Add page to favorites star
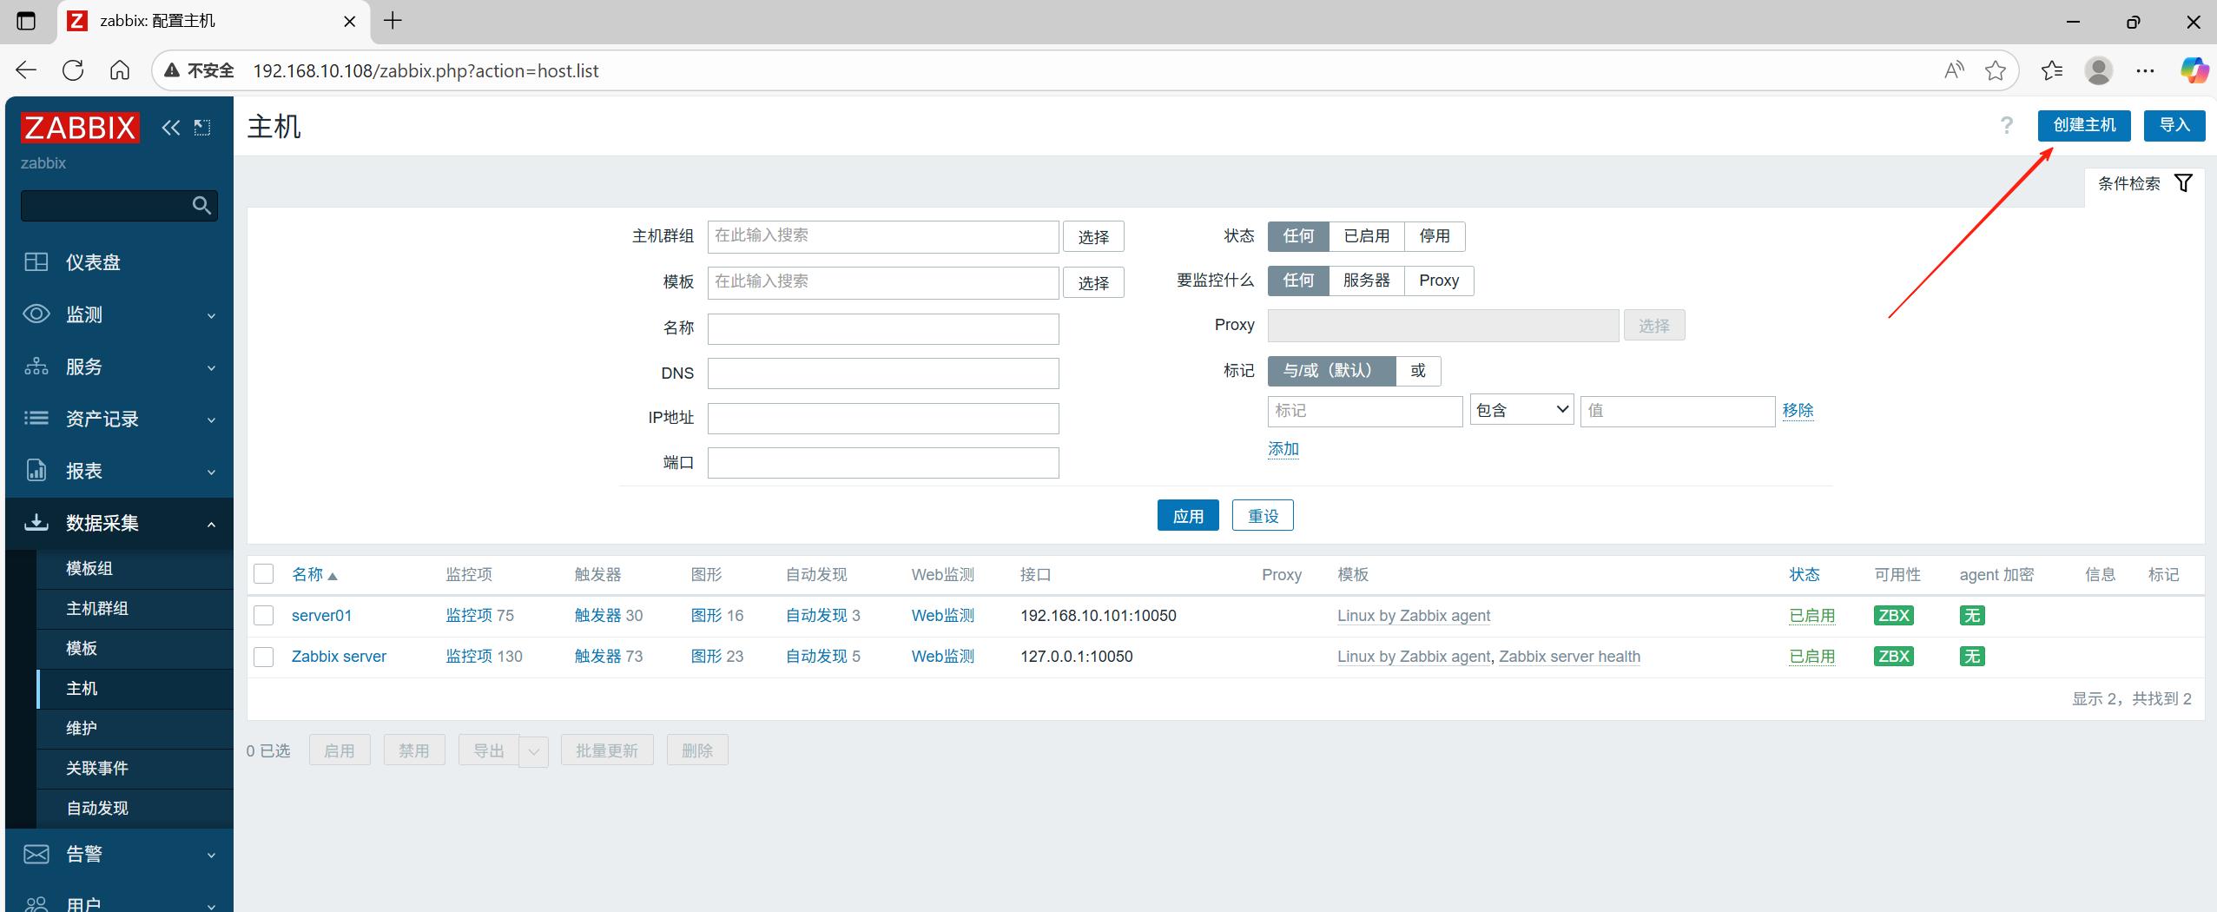This screenshot has width=2217, height=912. (1996, 70)
